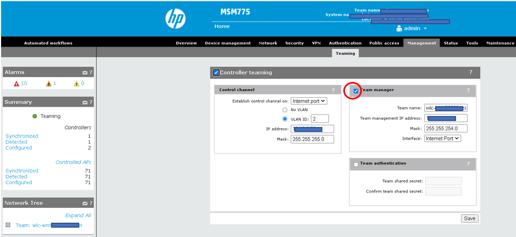Open the Interface dropdown in Team manager
This screenshot has width=516, height=237.
(x=442, y=139)
